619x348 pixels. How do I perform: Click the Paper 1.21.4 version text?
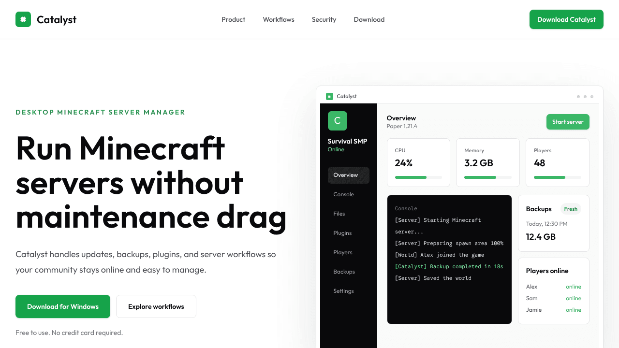click(x=402, y=126)
